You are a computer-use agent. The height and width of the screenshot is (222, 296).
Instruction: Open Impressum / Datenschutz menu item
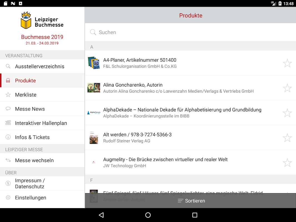[42, 183]
